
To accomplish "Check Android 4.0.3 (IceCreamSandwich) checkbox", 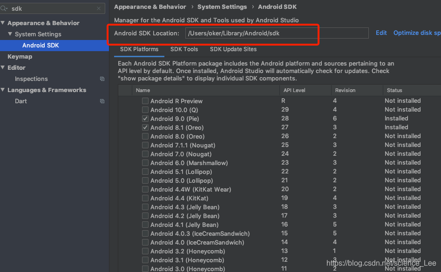I will coord(145,233).
